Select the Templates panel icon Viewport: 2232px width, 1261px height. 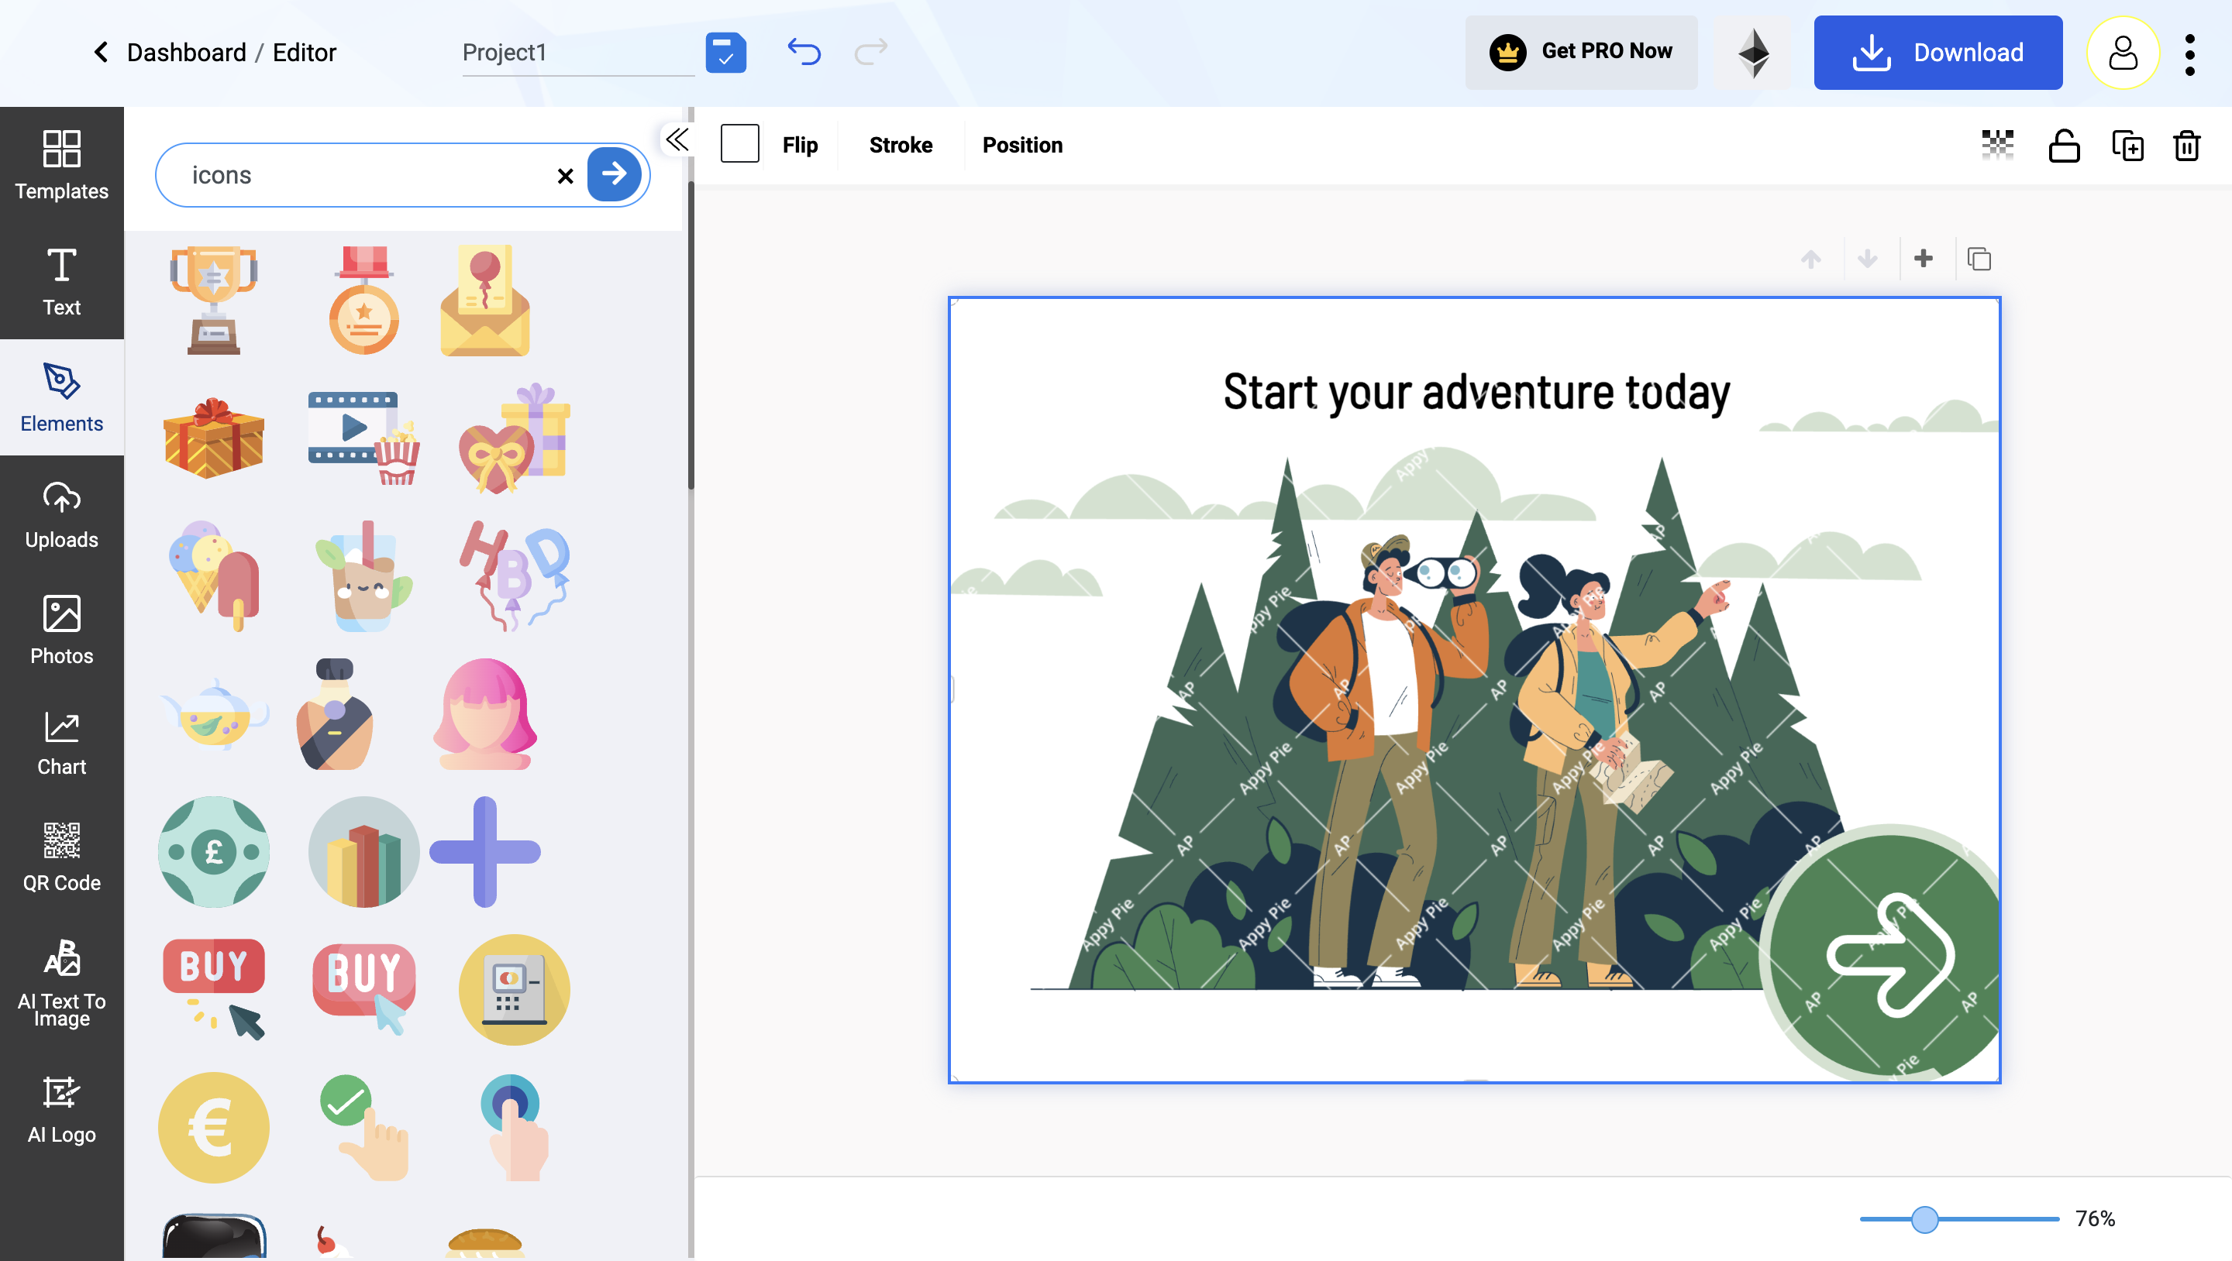(63, 164)
